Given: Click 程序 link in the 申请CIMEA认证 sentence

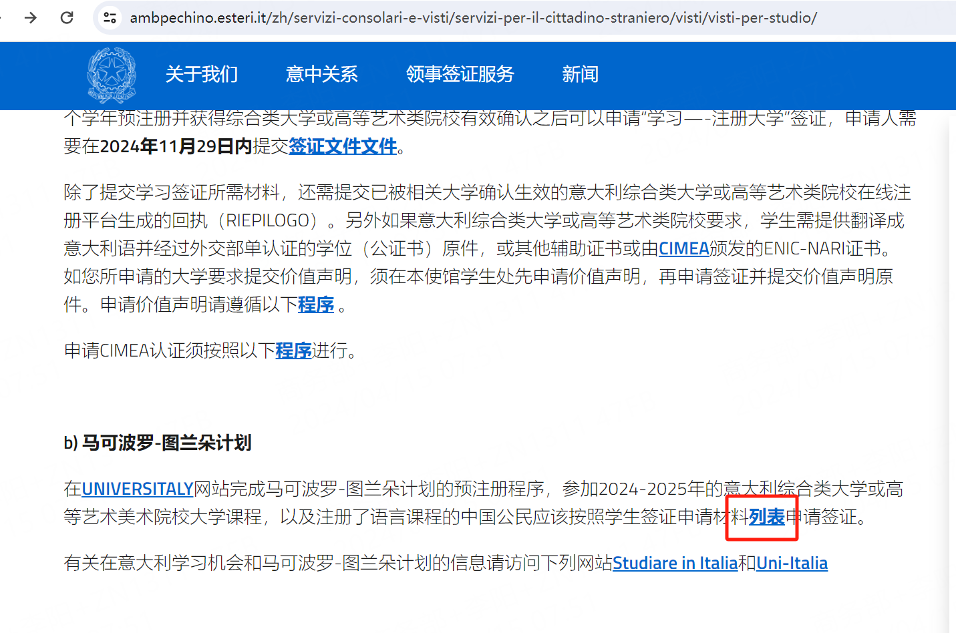Looking at the screenshot, I should point(293,351).
